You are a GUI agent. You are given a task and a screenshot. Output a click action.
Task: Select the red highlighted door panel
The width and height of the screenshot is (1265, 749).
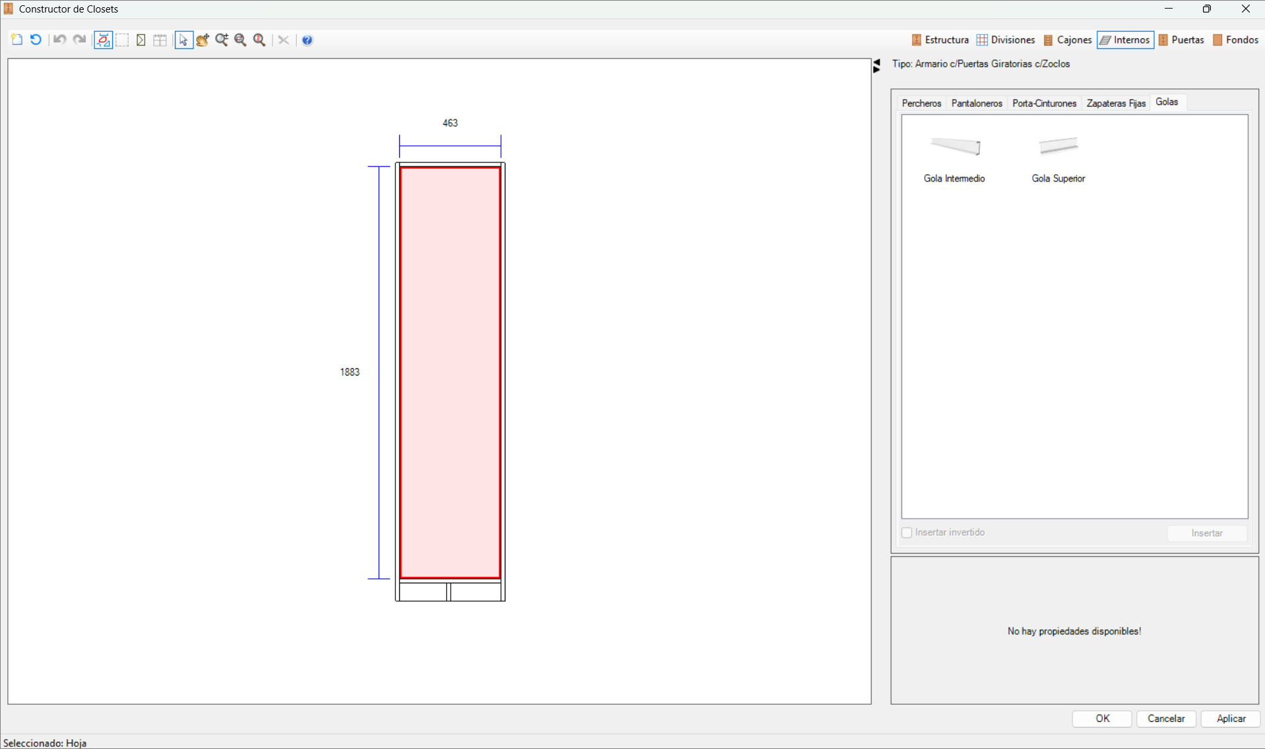click(x=450, y=373)
